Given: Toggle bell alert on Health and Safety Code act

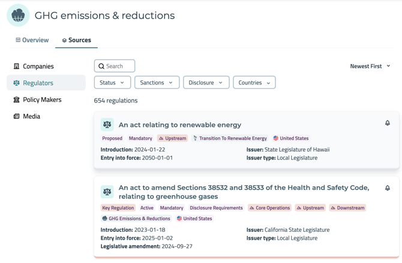Looking at the screenshot, I should 387,188.
